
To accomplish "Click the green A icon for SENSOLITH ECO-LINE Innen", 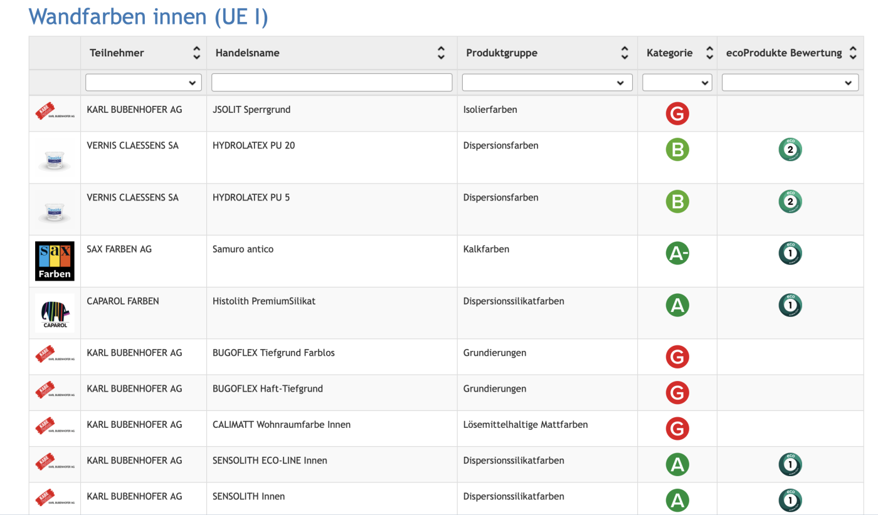I will pos(677,464).
